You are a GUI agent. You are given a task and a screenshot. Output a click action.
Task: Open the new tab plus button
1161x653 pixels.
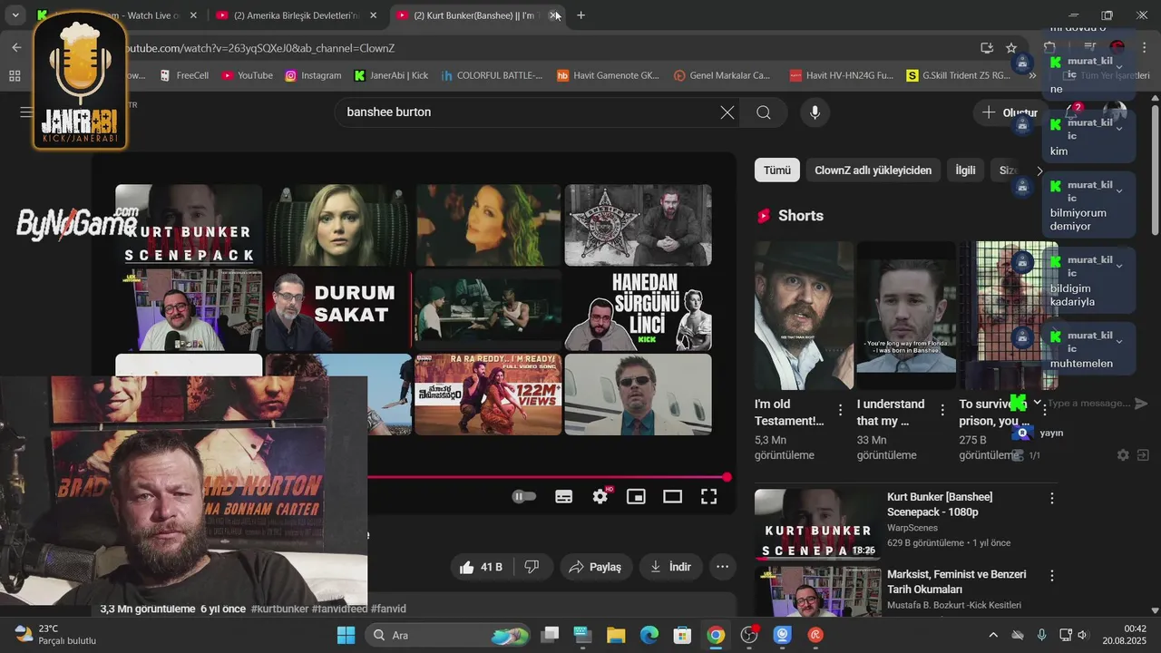(581, 15)
